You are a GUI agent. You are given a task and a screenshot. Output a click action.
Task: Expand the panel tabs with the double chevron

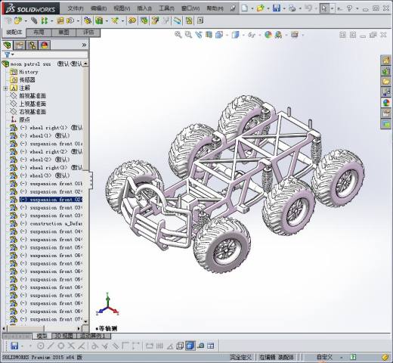click(x=84, y=45)
